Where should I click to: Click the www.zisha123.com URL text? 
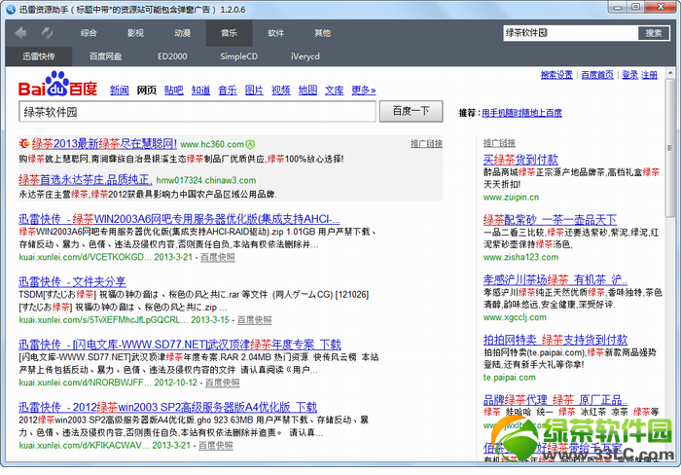pos(521,257)
